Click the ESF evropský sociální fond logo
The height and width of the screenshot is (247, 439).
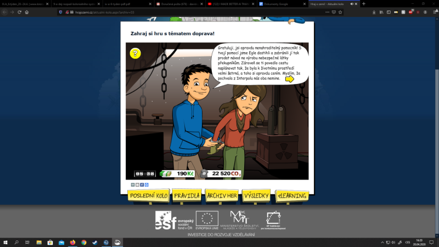coord(174,221)
